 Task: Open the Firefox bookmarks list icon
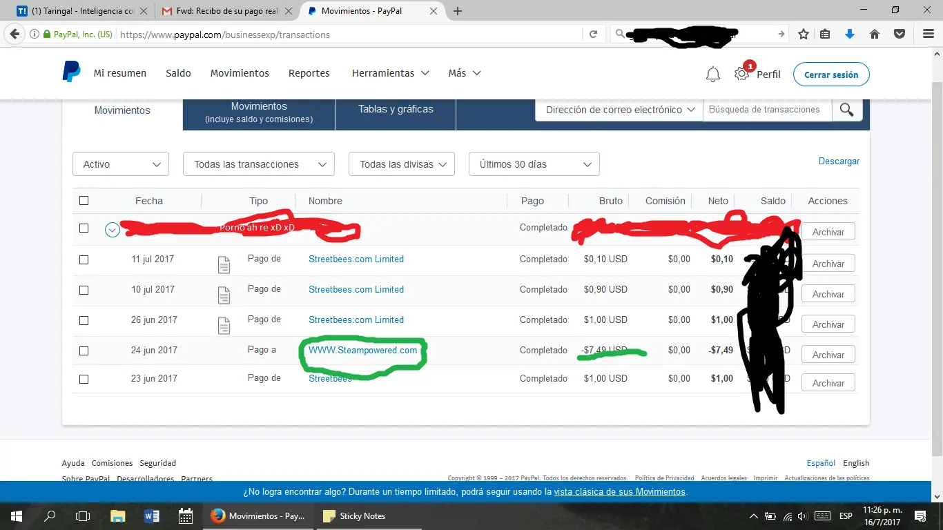[x=826, y=34]
